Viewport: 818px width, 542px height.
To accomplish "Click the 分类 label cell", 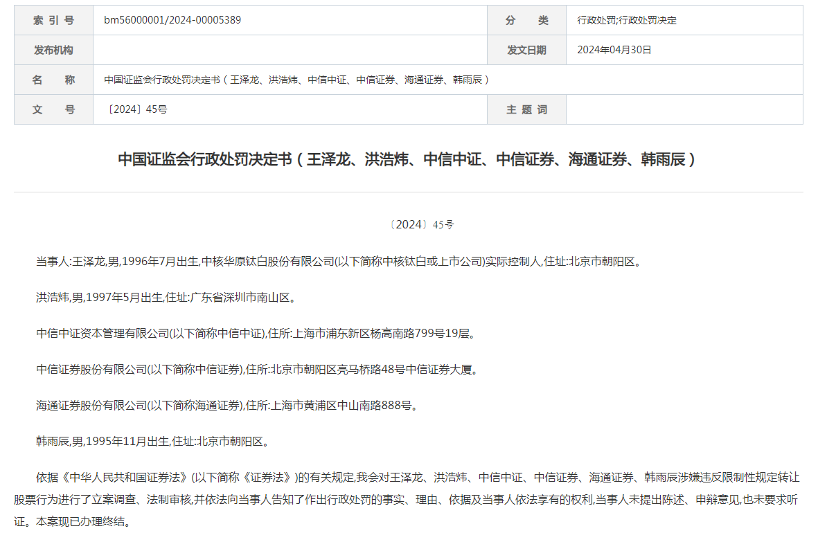I will coord(526,20).
